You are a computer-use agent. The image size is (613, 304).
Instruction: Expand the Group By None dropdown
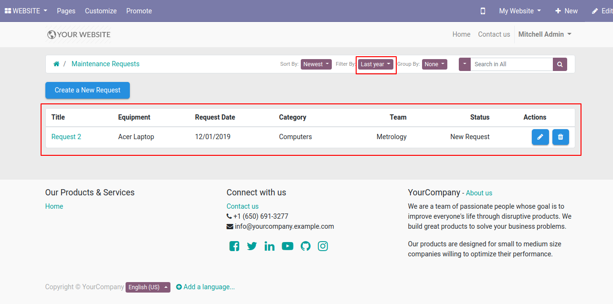(434, 64)
